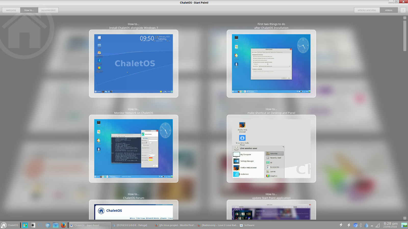Viewport: 408px width, 229px height.
Task: Open 'update Start Point application' video thumbnail
Action: point(271,210)
